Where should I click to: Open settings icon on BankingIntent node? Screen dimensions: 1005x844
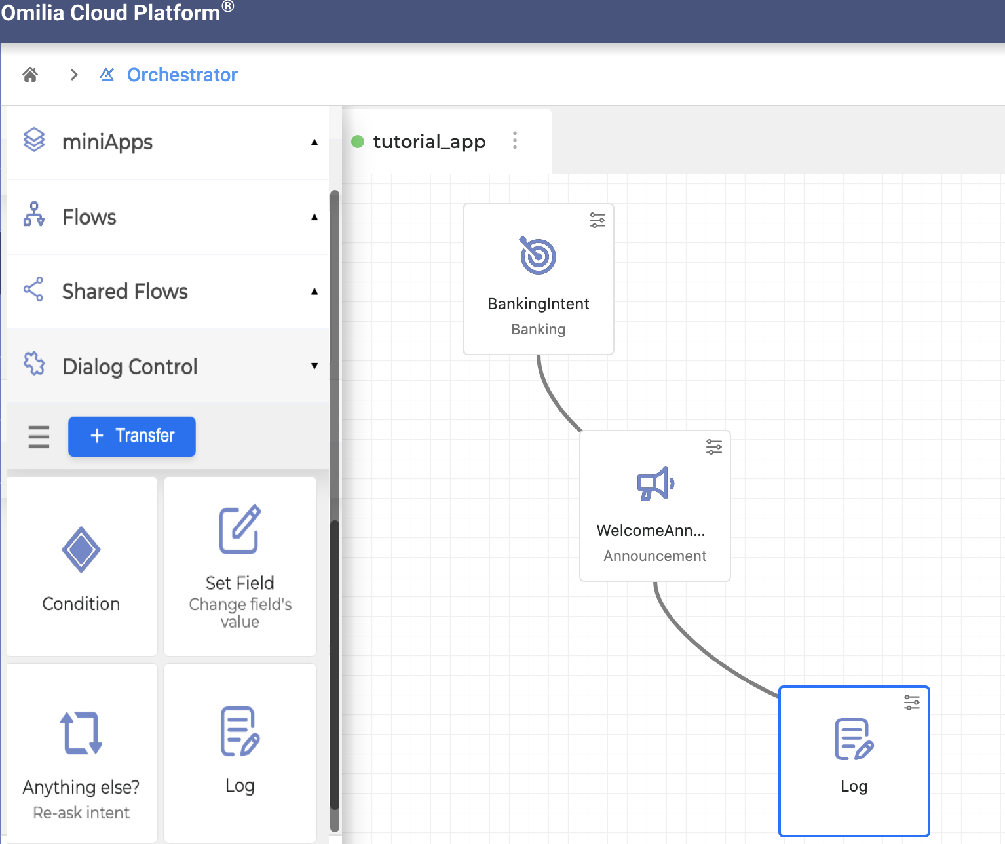[x=597, y=220]
